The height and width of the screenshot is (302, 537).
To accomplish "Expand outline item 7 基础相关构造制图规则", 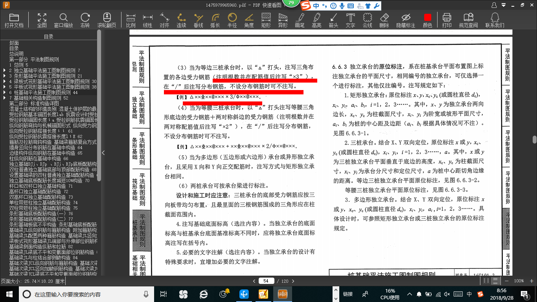I will 4,98.
